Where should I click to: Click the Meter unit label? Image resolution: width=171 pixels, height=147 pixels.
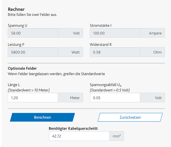tap(75, 98)
